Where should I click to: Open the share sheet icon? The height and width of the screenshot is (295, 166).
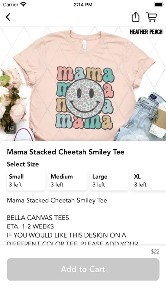click(135, 17)
